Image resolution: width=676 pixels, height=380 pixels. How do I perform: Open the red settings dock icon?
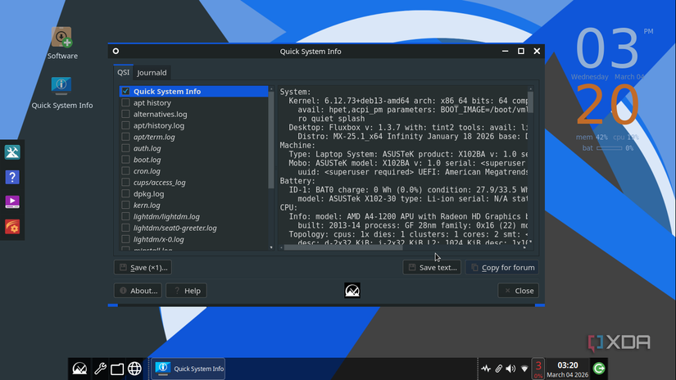(x=12, y=227)
